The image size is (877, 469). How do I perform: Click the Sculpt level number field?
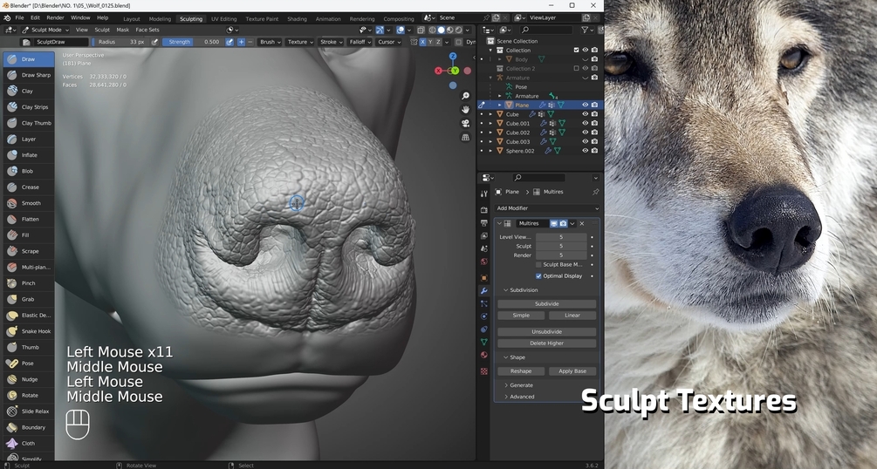click(561, 246)
